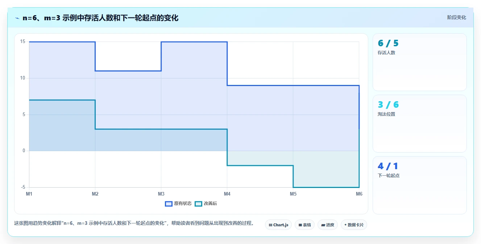The height and width of the screenshot is (244, 481).
Task: Click the M2 x-axis label
Action: (95, 194)
